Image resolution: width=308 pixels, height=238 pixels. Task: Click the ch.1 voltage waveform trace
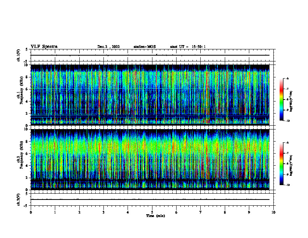coord(150,55)
